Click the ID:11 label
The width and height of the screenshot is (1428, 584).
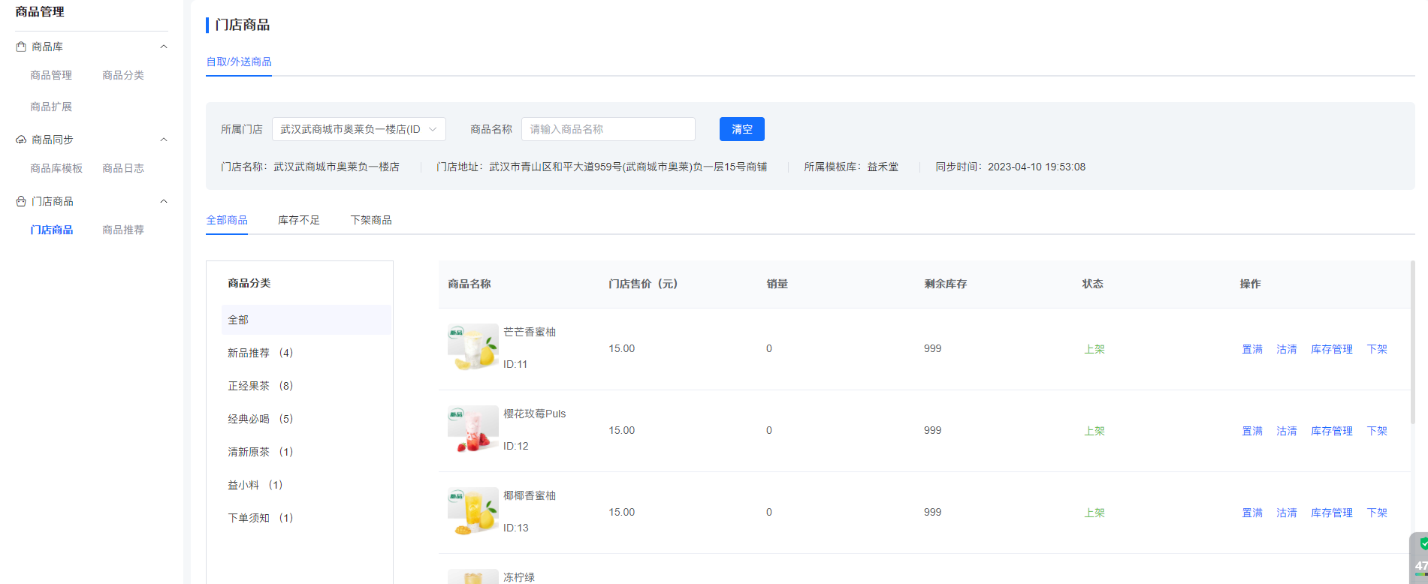coord(515,364)
